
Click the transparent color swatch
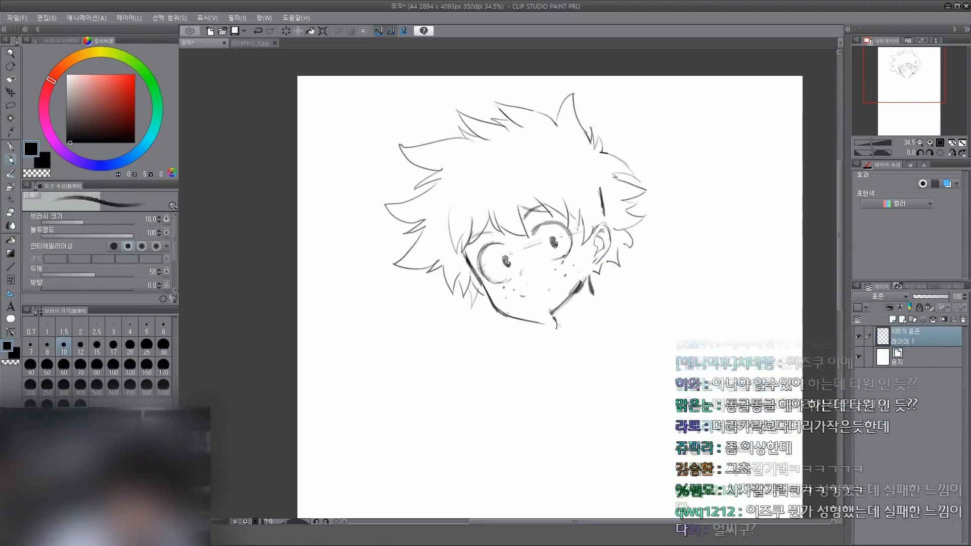point(36,173)
